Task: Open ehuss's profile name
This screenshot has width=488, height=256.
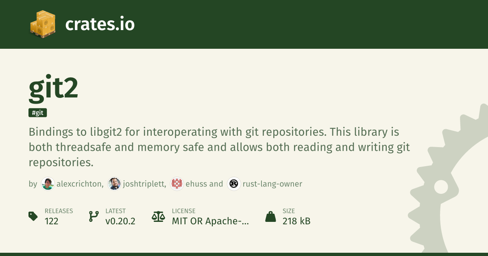Action: [196, 184]
